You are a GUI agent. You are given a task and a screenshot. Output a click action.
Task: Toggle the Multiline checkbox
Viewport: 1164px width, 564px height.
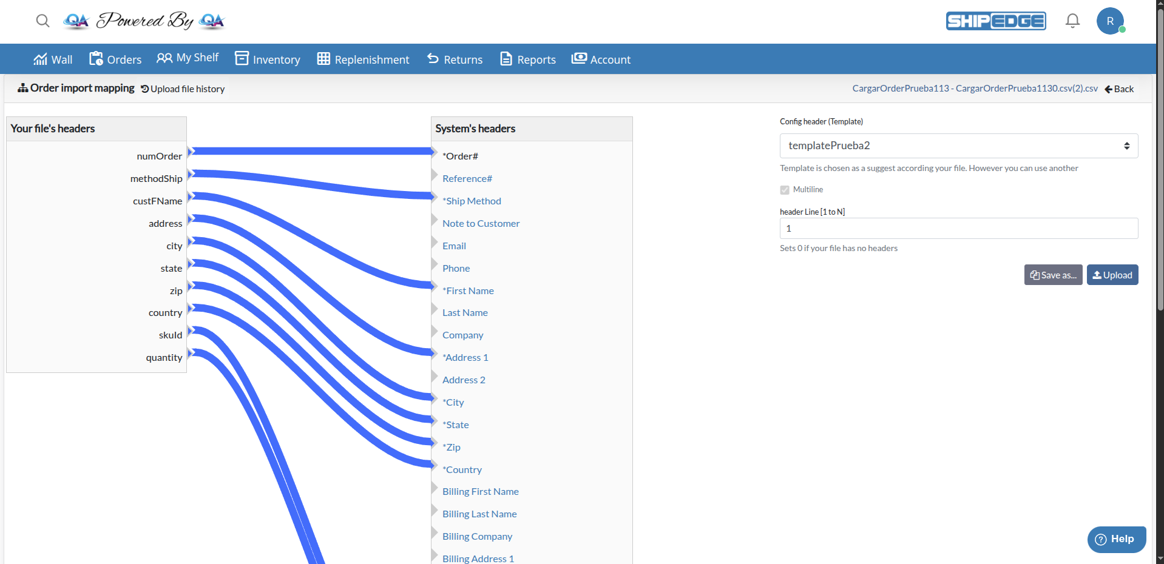(x=783, y=190)
